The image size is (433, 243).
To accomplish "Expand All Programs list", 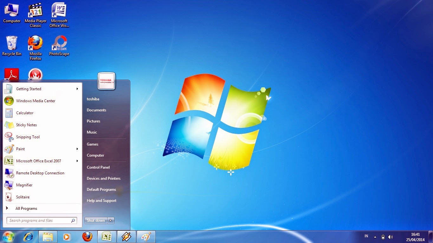I will tap(42, 209).
